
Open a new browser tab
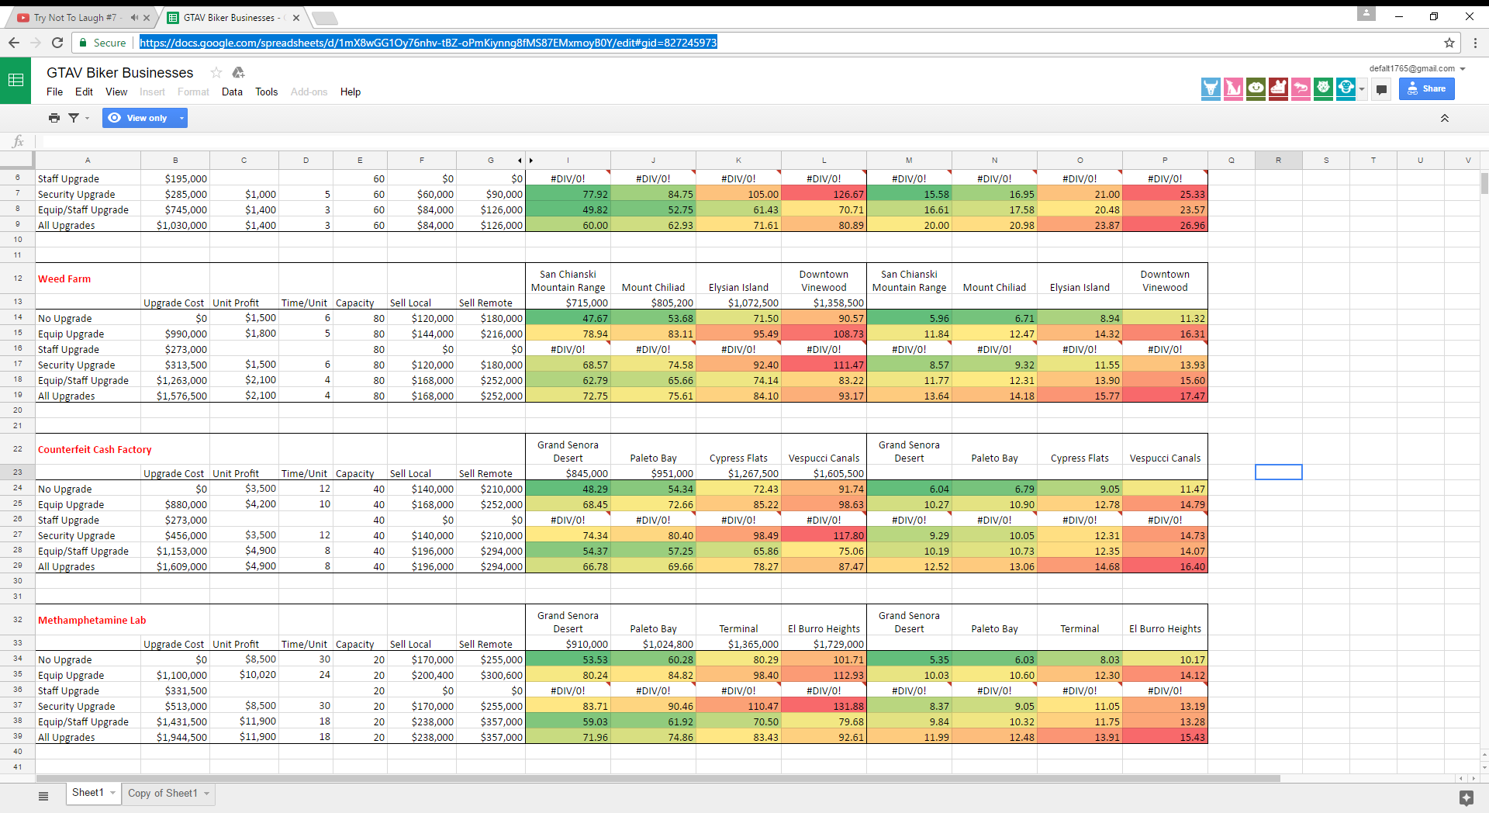click(325, 18)
